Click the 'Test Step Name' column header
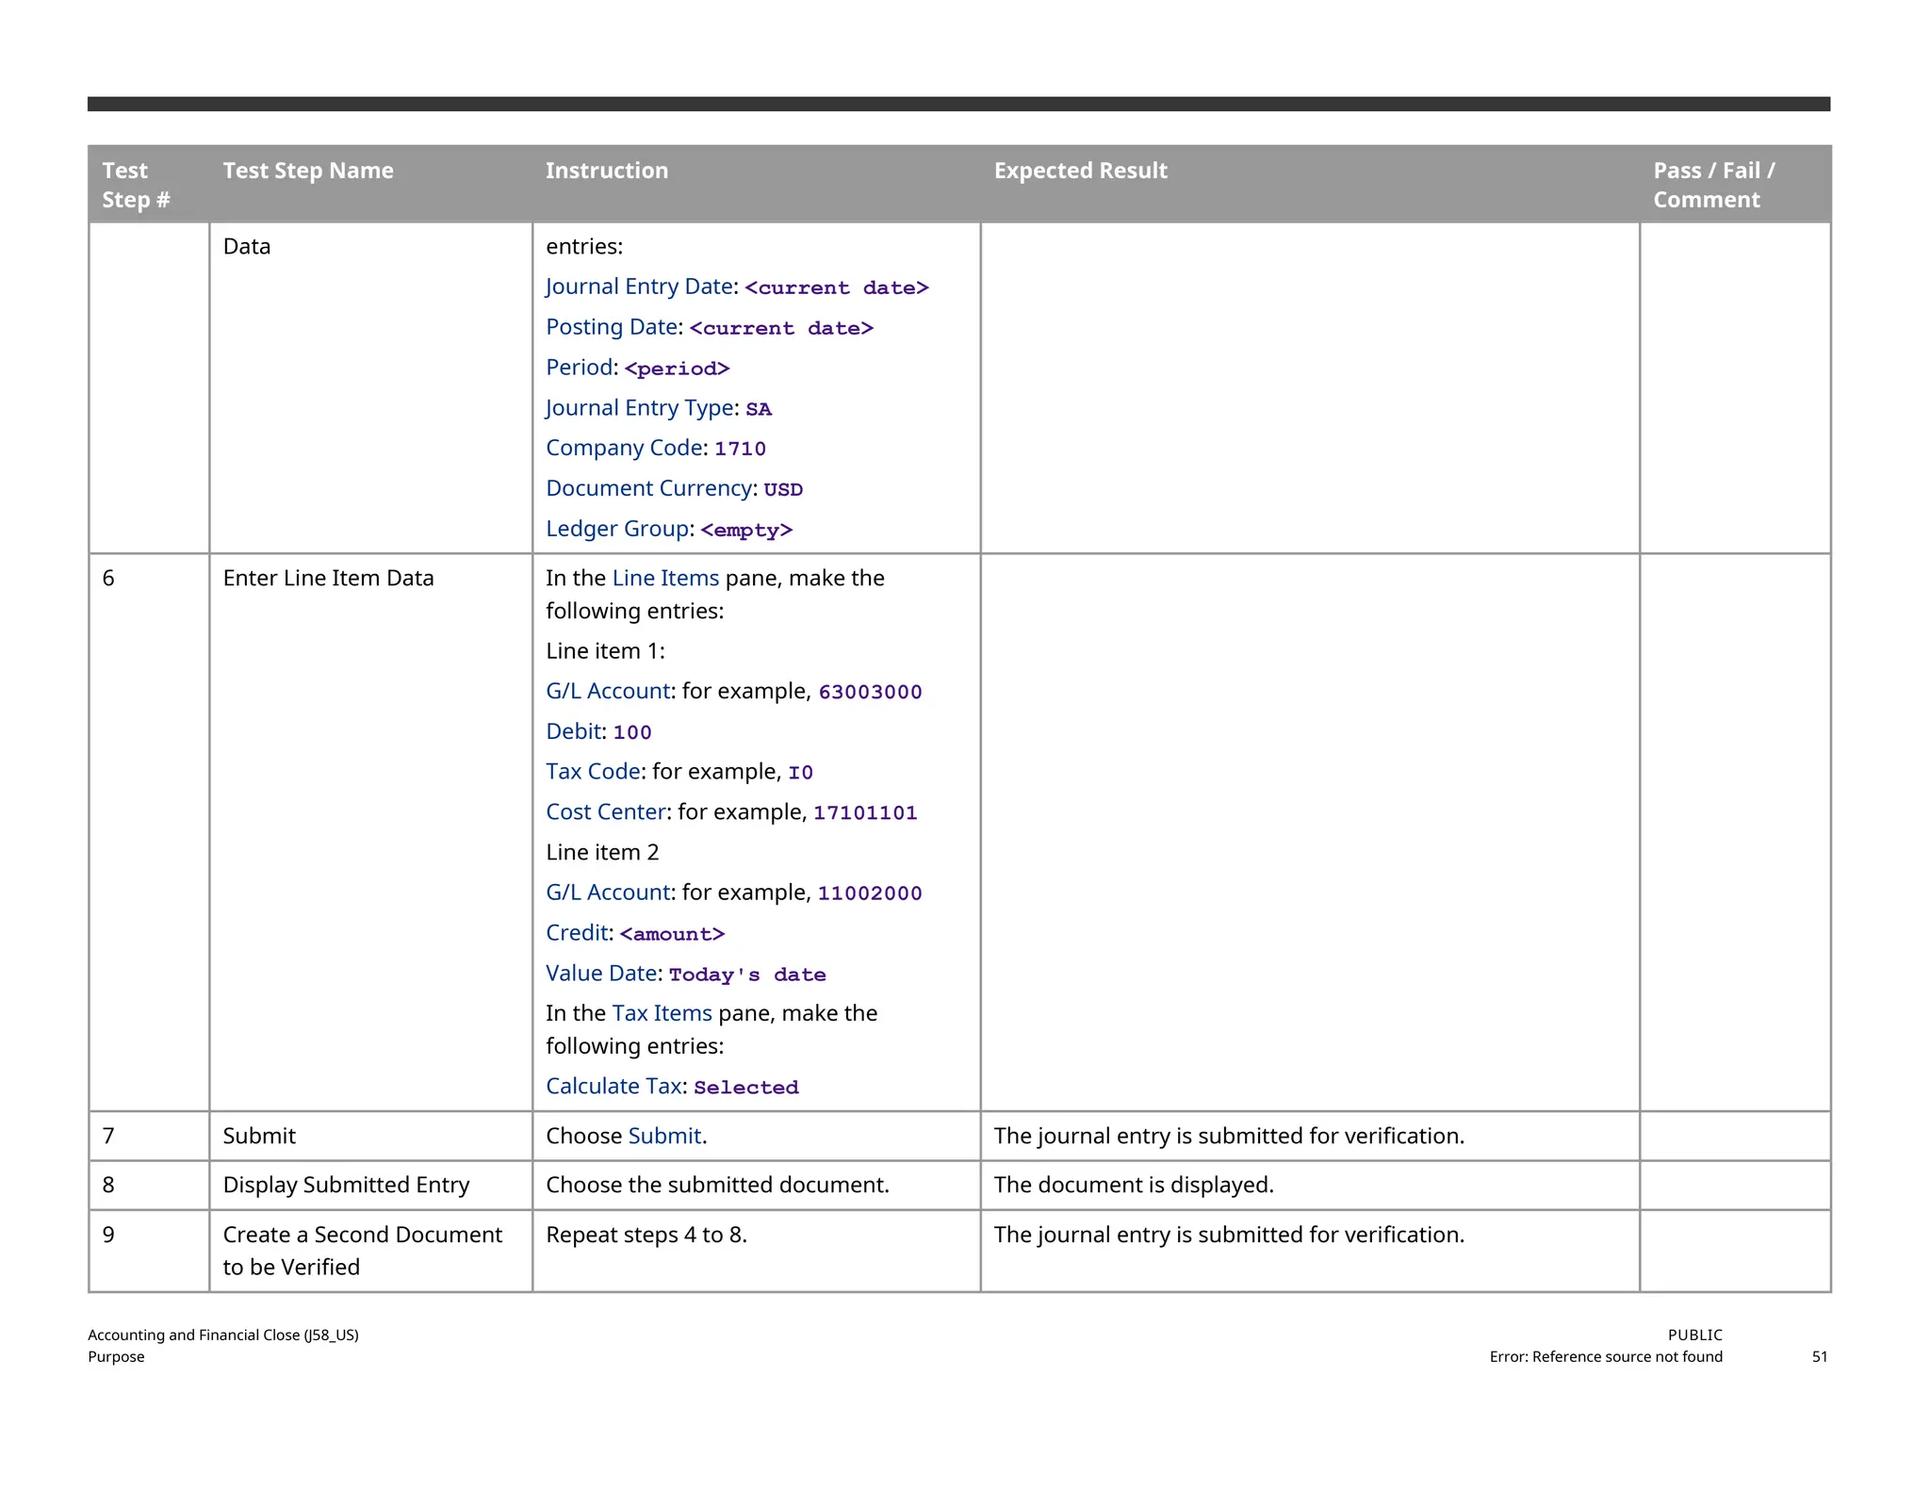The width and height of the screenshot is (1930, 1491). pyautogui.click(x=308, y=171)
